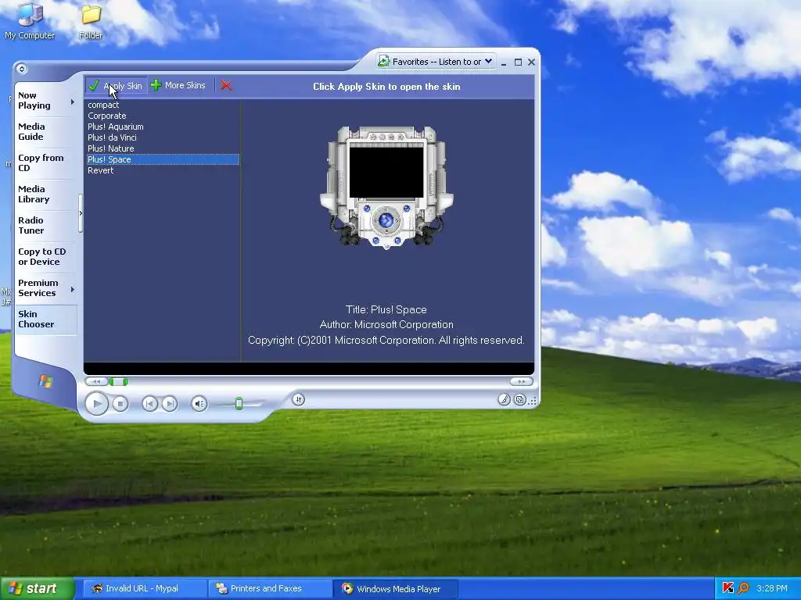This screenshot has height=600, width=801.
Task: Expand the Premium Services submenu arrow
Action: click(x=73, y=289)
